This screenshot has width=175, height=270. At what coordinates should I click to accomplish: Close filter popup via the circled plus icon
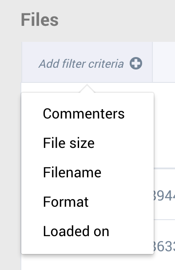click(136, 63)
